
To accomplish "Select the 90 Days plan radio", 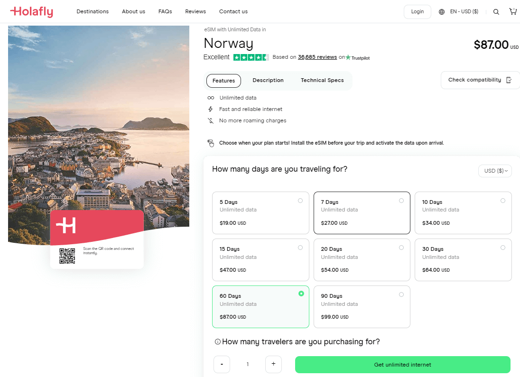I will (x=401, y=294).
